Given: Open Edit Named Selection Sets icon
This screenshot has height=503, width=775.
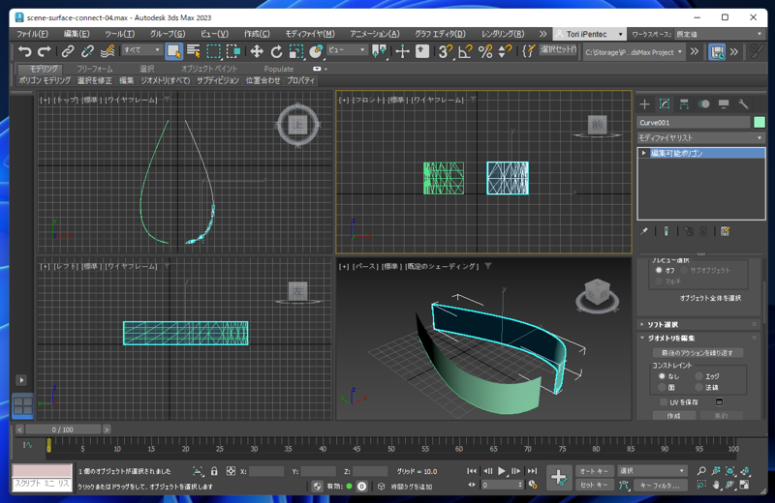Looking at the screenshot, I should [x=528, y=51].
